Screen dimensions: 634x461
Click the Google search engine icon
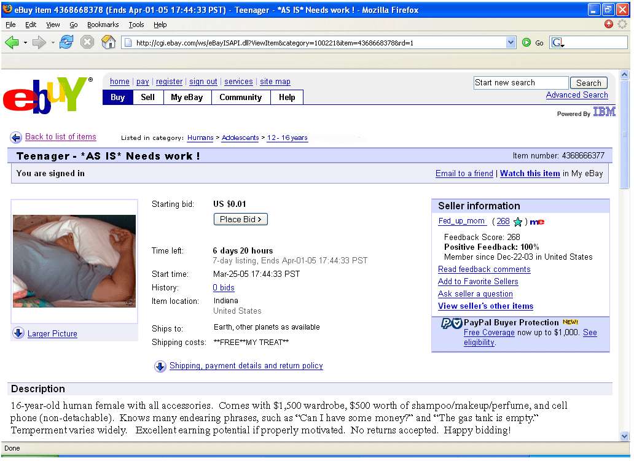(x=558, y=42)
